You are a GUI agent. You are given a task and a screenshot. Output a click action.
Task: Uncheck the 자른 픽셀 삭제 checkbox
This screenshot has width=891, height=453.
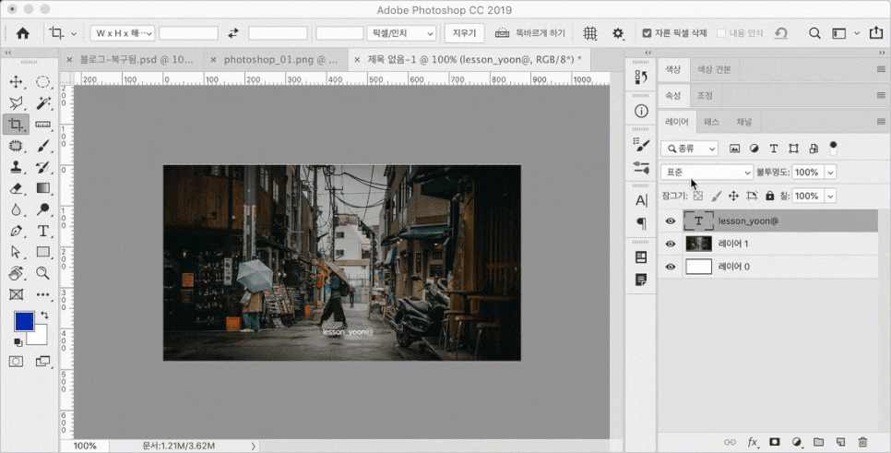point(647,33)
